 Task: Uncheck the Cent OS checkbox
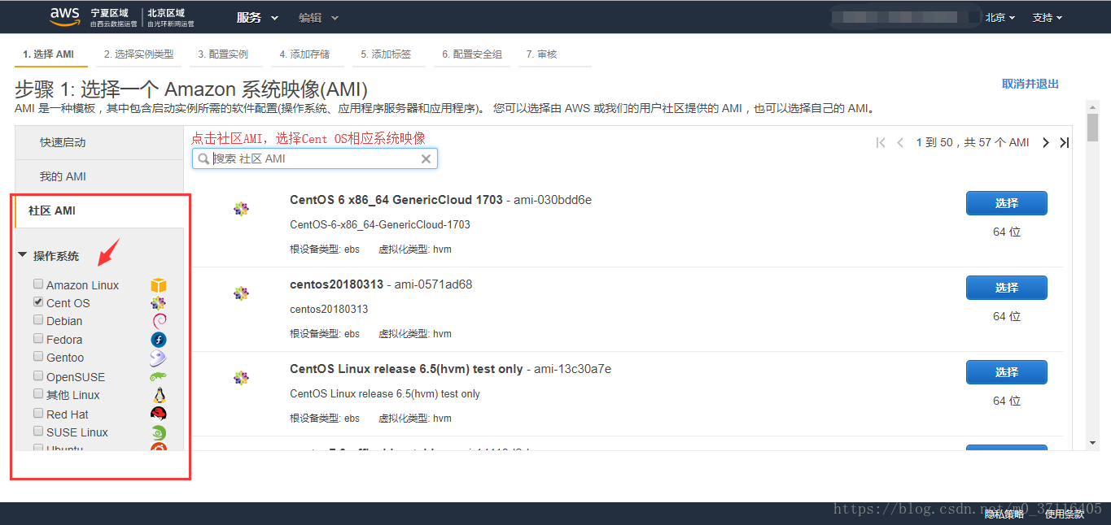[38, 302]
